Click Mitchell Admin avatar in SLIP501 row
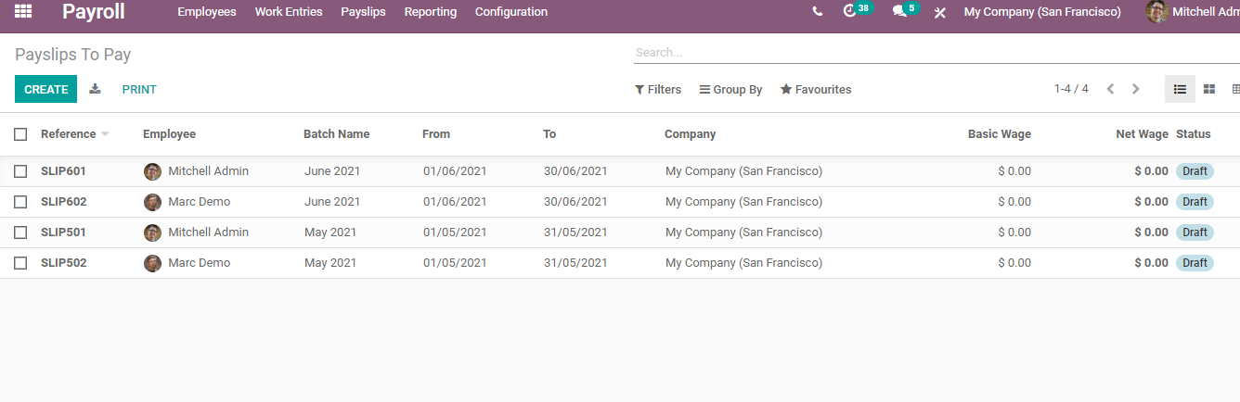This screenshot has height=402, width=1240. pos(153,232)
